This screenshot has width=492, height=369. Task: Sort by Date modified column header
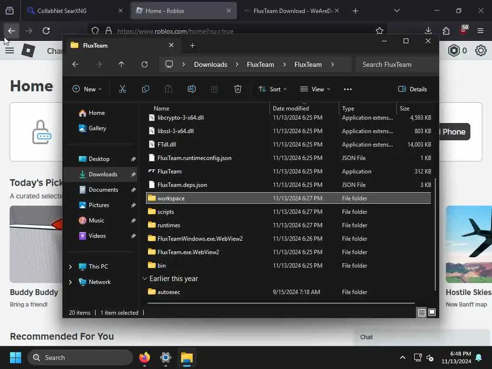(304, 108)
